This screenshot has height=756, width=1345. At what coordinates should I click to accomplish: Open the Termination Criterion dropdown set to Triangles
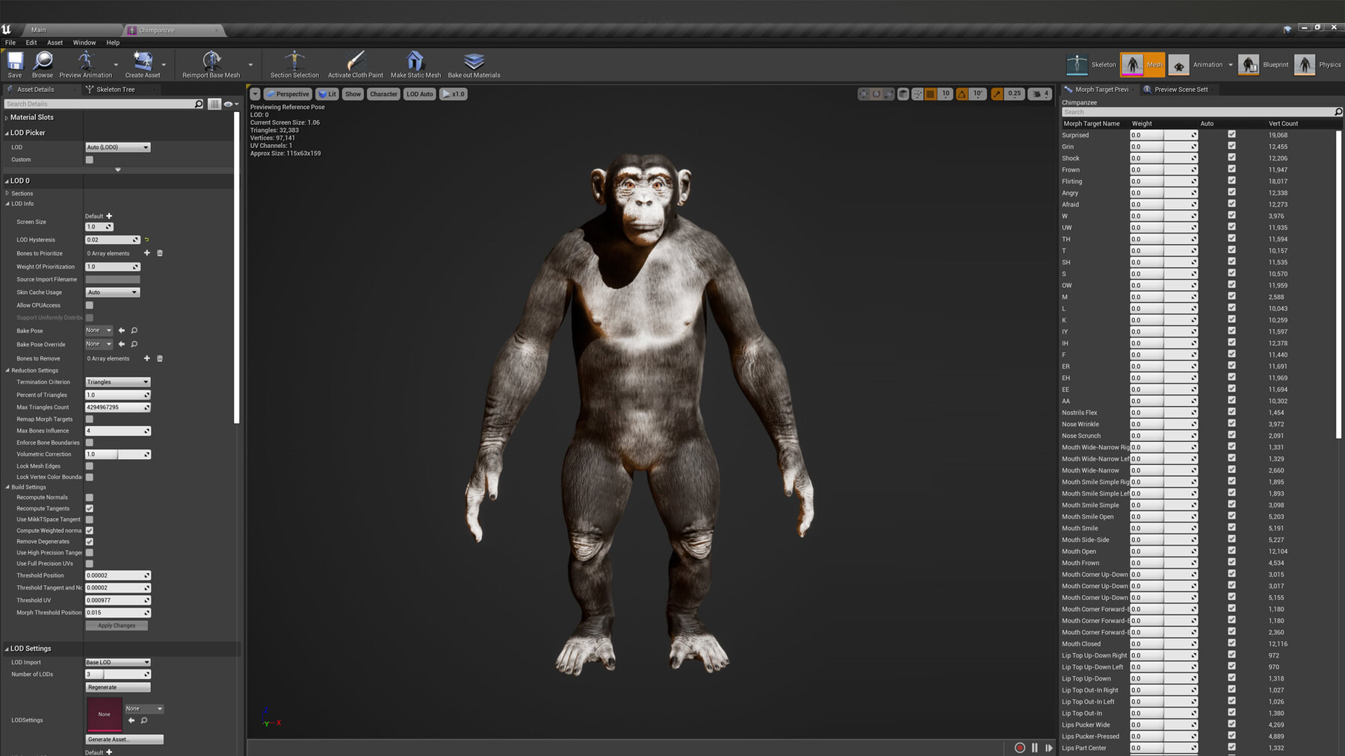point(117,381)
